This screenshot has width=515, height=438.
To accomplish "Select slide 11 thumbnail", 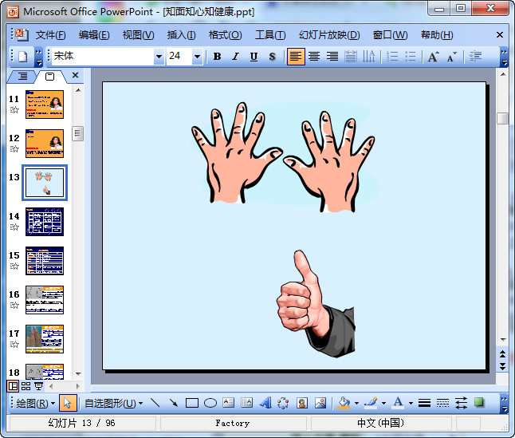I will (x=45, y=105).
